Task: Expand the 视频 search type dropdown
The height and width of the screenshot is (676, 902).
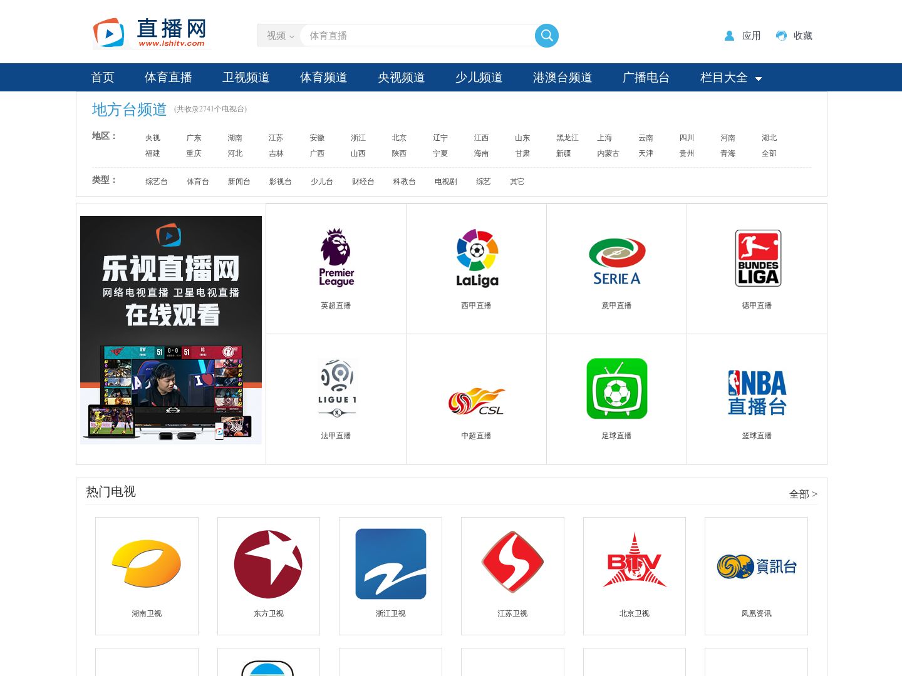Action: tap(279, 36)
